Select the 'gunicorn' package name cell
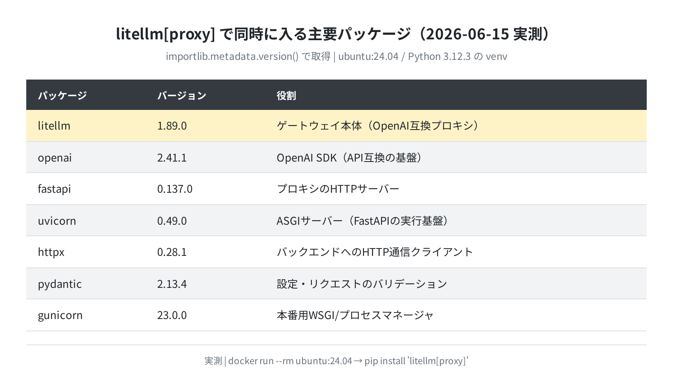The width and height of the screenshot is (673, 383). [x=60, y=315]
